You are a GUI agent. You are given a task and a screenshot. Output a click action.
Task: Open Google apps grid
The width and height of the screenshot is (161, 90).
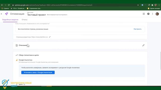[x=144, y=14]
